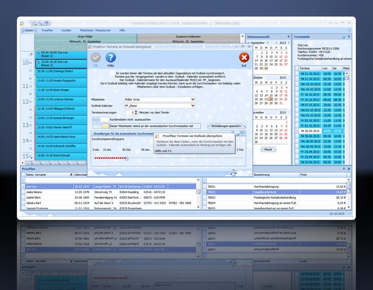The height and width of the screenshot is (290, 373).
Task: Click row expander beside service 78002
Action: pos(205,192)
